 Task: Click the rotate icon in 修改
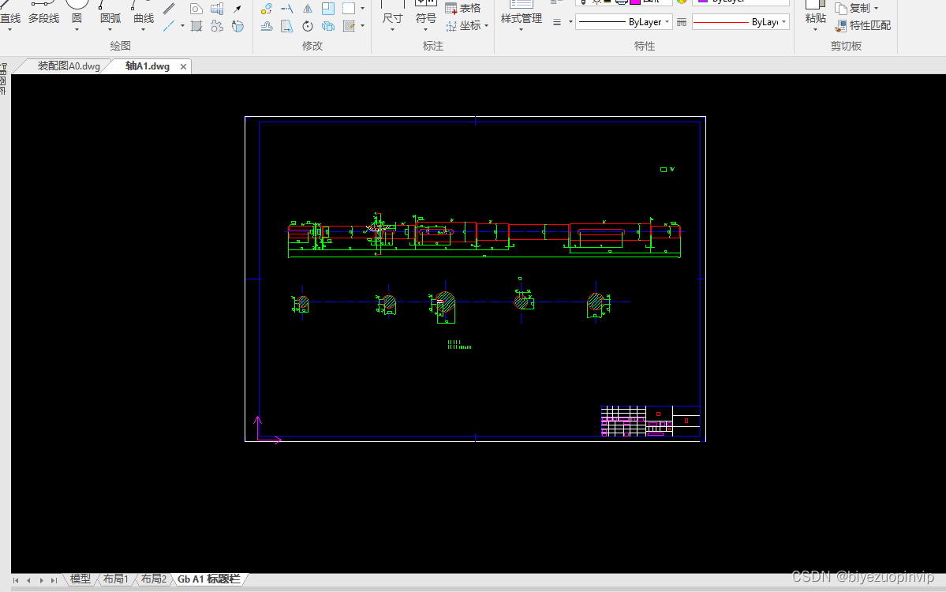pos(308,26)
